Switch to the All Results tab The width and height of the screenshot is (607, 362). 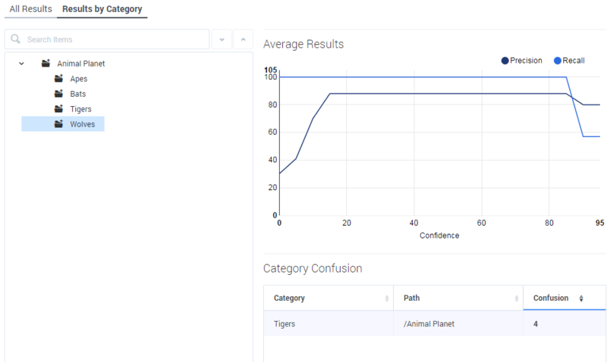(30, 9)
